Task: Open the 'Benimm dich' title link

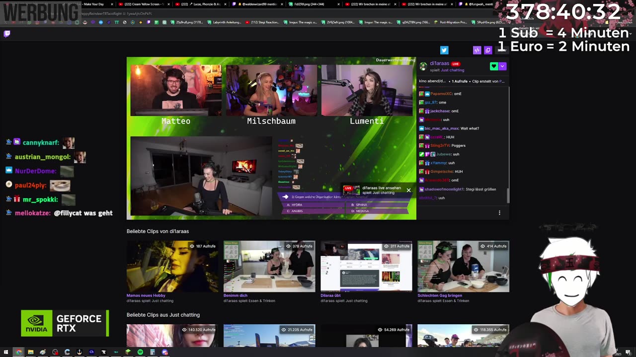Action: (236, 296)
